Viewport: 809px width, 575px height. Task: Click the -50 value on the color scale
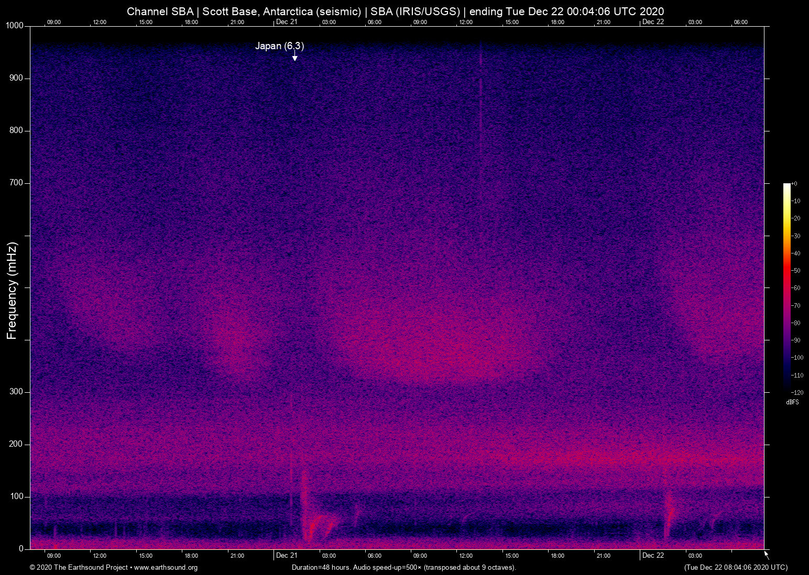click(796, 271)
